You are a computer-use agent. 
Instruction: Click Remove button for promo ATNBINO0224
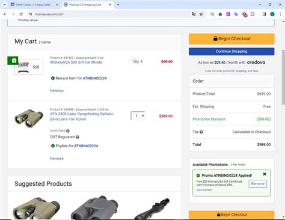click(258, 184)
